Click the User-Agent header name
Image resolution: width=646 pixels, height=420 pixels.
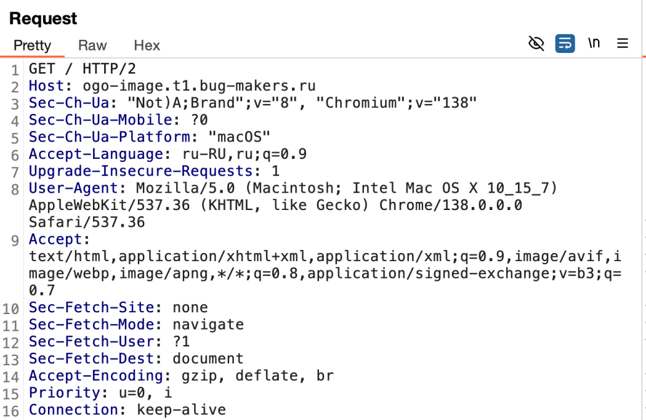(73, 188)
